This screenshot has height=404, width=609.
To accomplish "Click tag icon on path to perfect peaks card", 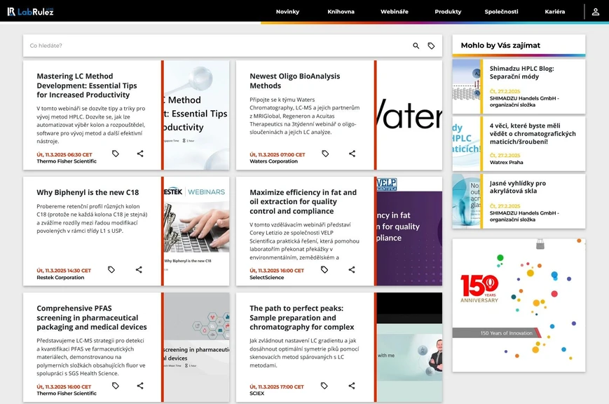I will 324,386.
